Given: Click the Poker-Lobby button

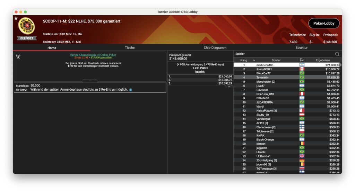Looking at the screenshot, I should [323, 23].
